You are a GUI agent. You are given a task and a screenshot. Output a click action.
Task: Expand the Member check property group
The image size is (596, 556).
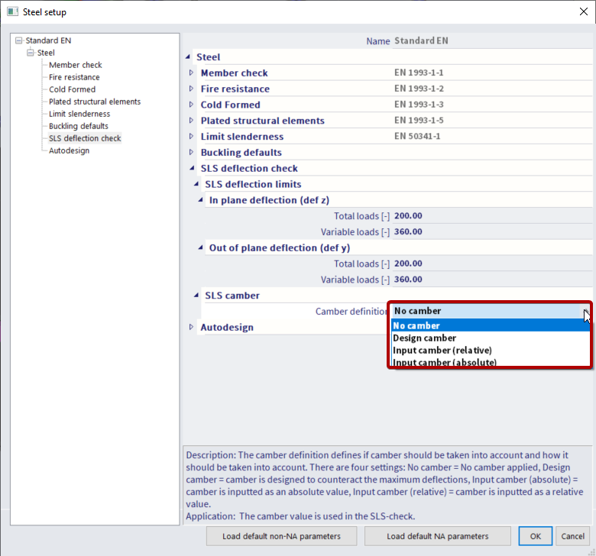tap(192, 73)
